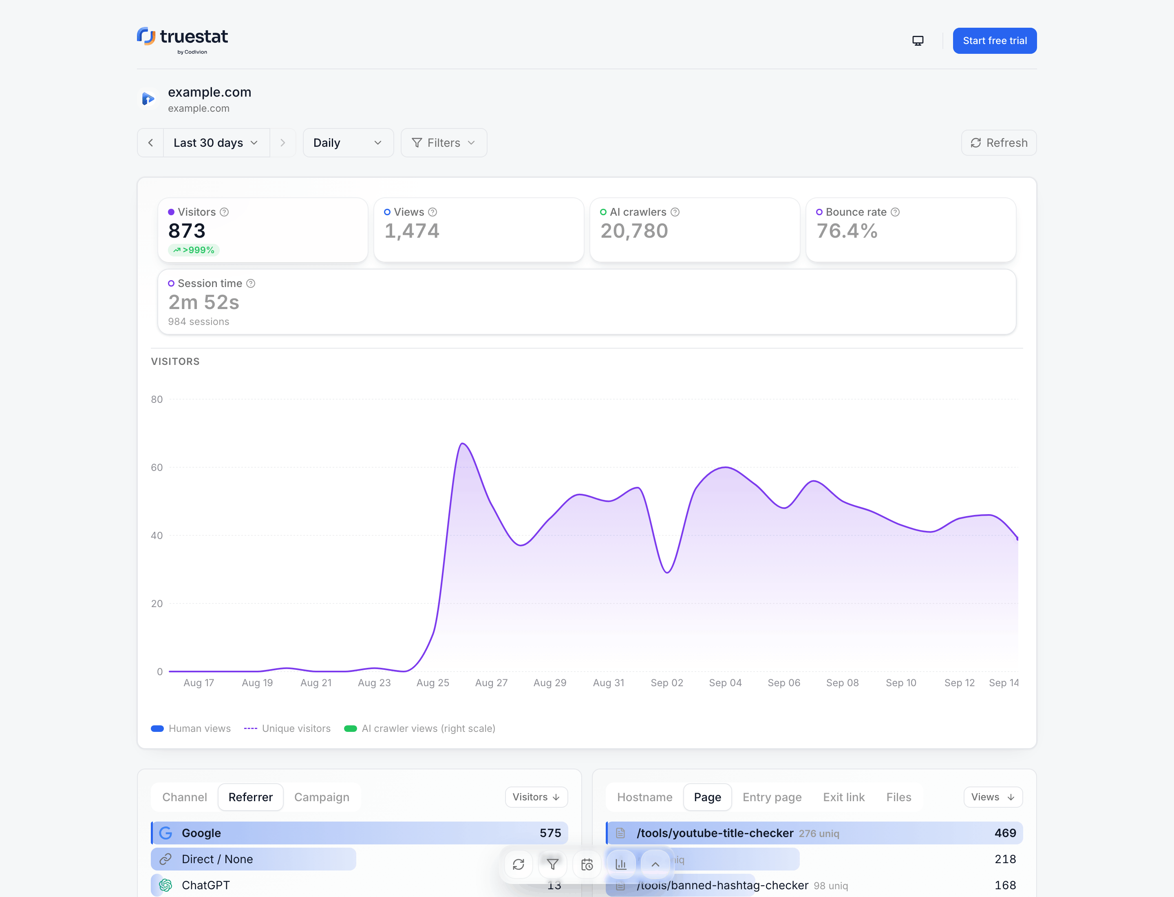This screenshot has height=897, width=1174.
Task: Toggle the AI crawlers metric card
Action: (x=695, y=230)
